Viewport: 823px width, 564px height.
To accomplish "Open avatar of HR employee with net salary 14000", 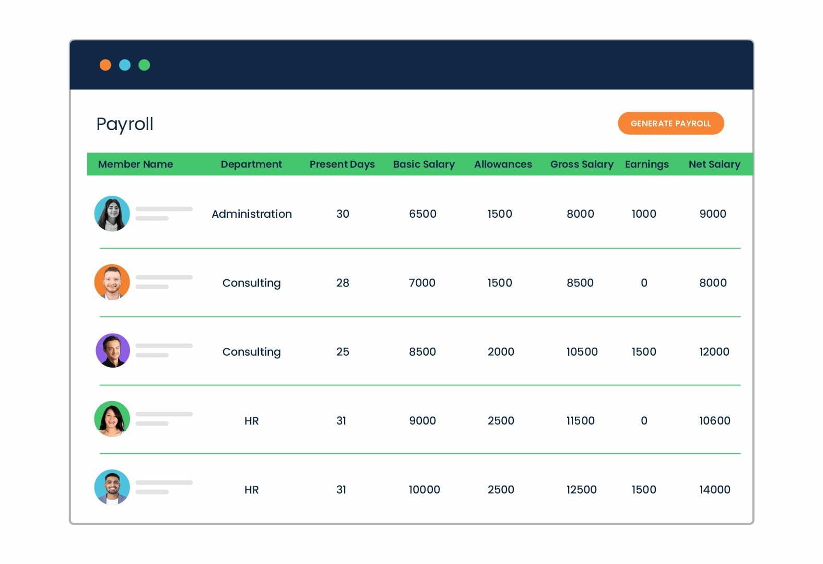I will (112, 487).
